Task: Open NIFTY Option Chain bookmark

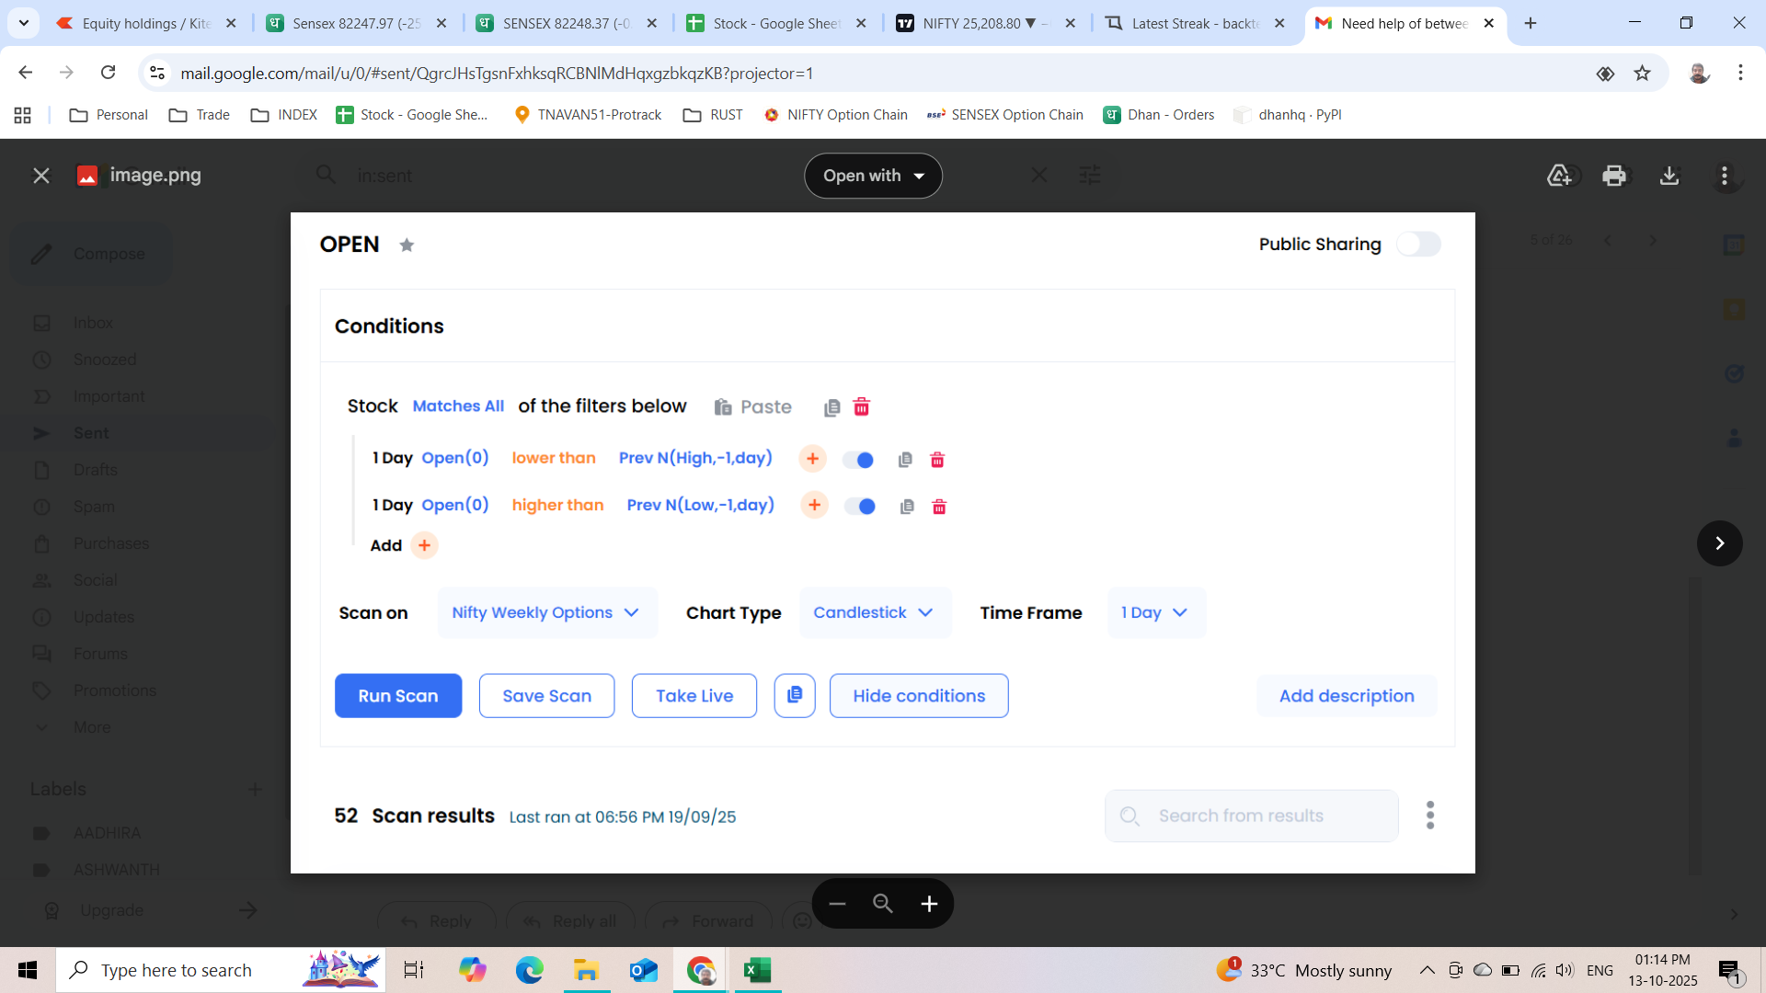Action: [835, 115]
